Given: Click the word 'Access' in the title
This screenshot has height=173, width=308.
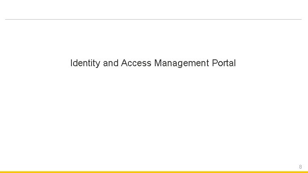Looking at the screenshot, I should (x=136, y=63).
